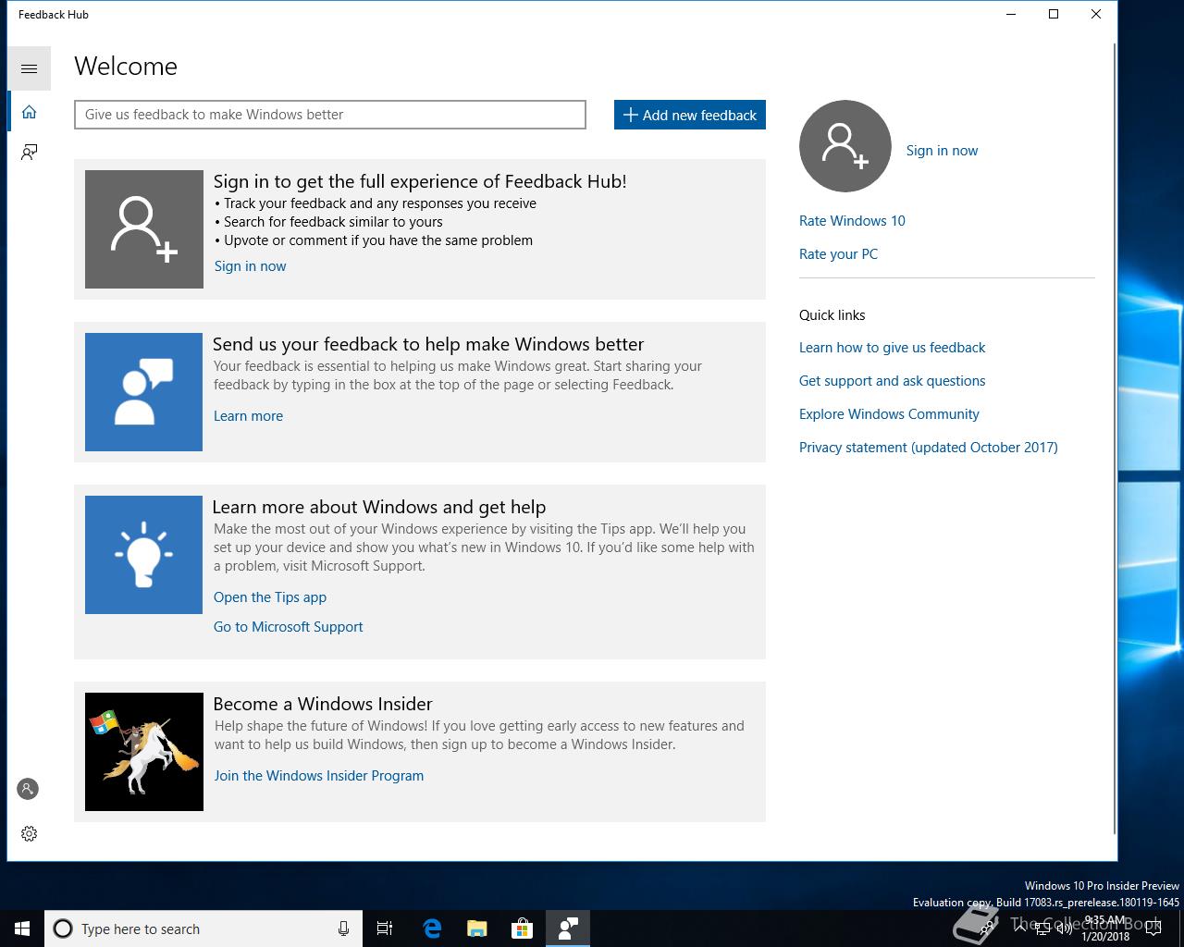Click the ninja cat unicorn image

coord(144,752)
